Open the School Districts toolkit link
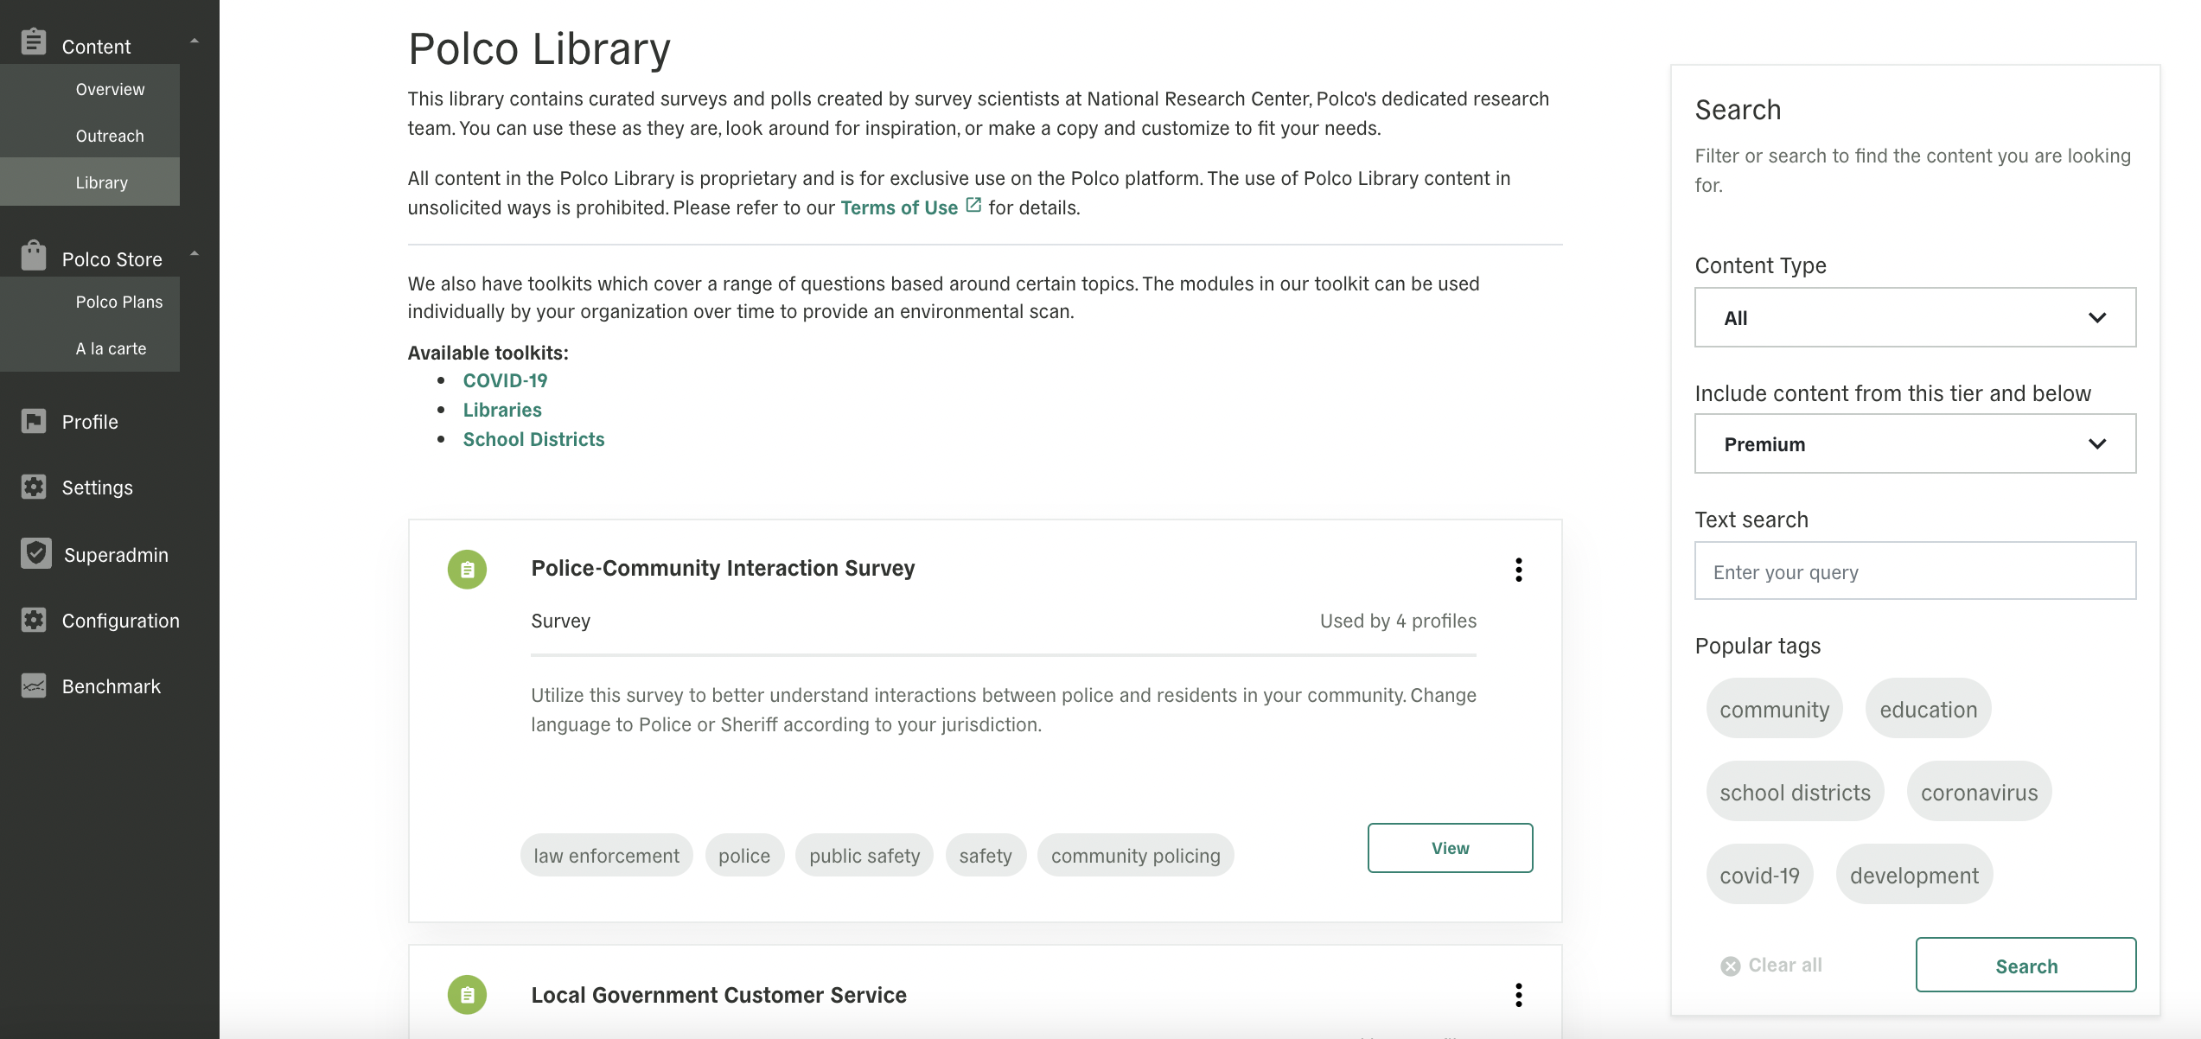2201x1039 pixels. click(x=533, y=439)
